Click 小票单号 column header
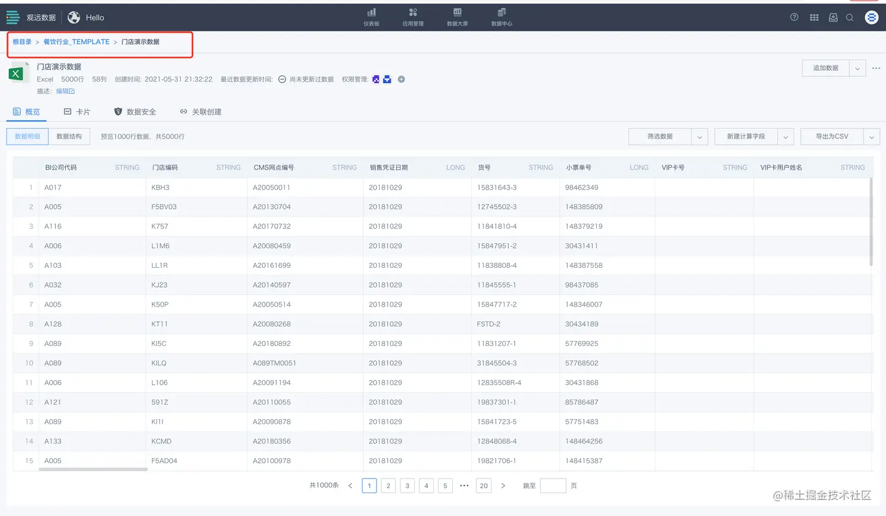The image size is (886, 516). pyautogui.click(x=607, y=167)
